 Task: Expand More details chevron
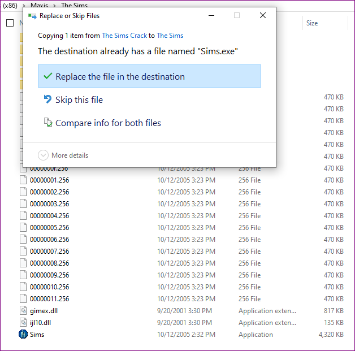pyautogui.click(x=43, y=155)
